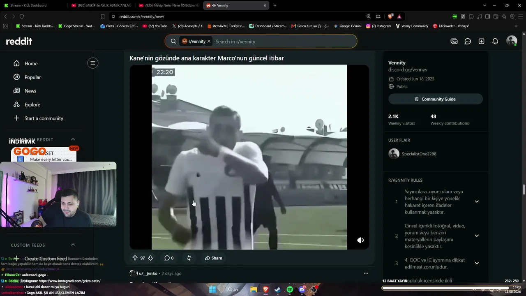Screen dimensions: 526x296
Task: Open comments on the post with 0 comments
Action: click(x=169, y=258)
